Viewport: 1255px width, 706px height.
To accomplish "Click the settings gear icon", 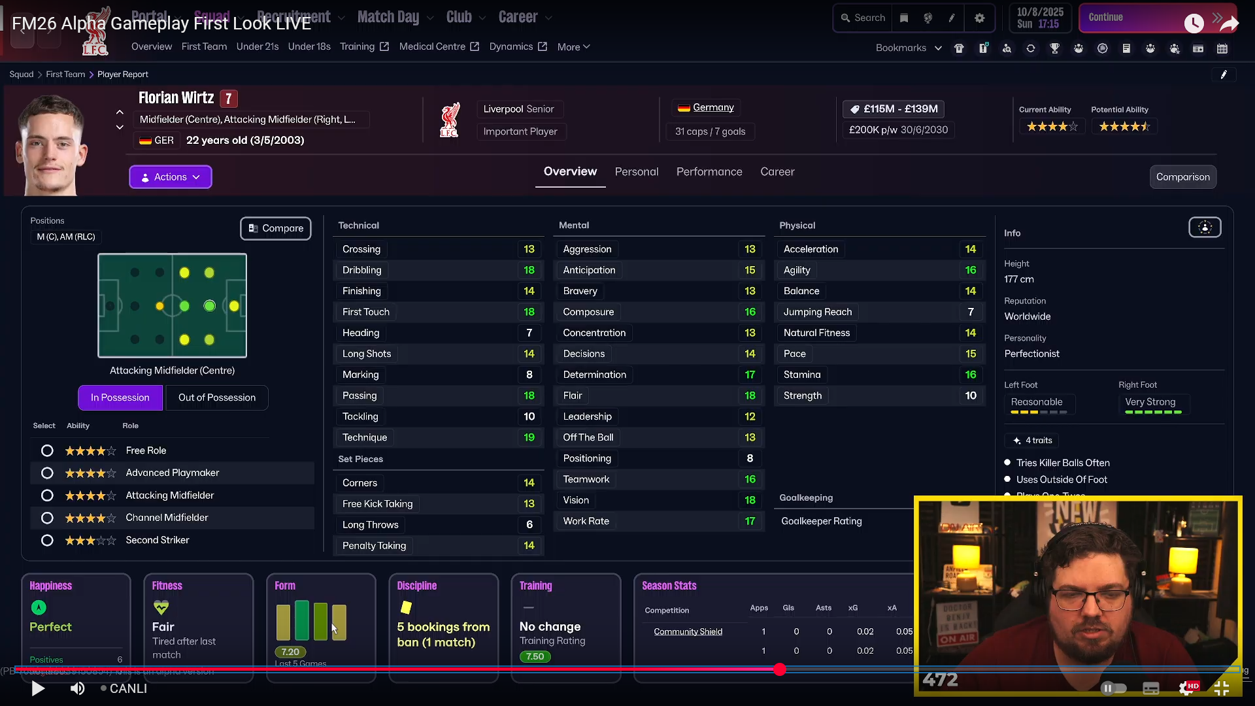I will 979,18.
